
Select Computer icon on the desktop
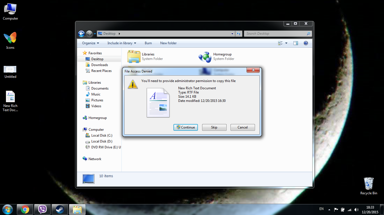pyautogui.click(x=10, y=11)
